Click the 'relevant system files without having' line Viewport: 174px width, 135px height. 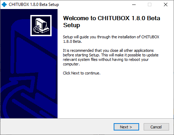(106, 59)
